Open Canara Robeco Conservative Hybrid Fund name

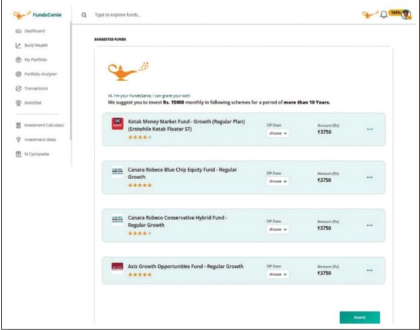pos(178,221)
